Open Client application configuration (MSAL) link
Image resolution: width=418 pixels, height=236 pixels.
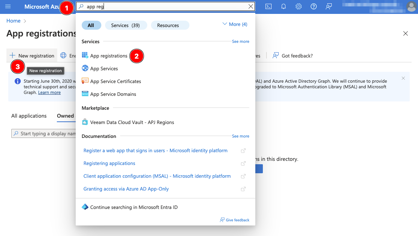(x=157, y=176)
